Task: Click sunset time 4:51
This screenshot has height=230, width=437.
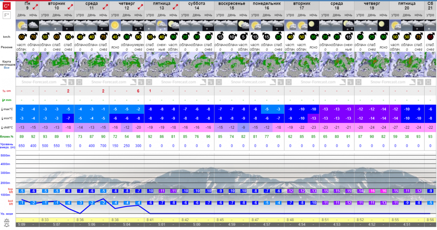Action: point(407,225)
